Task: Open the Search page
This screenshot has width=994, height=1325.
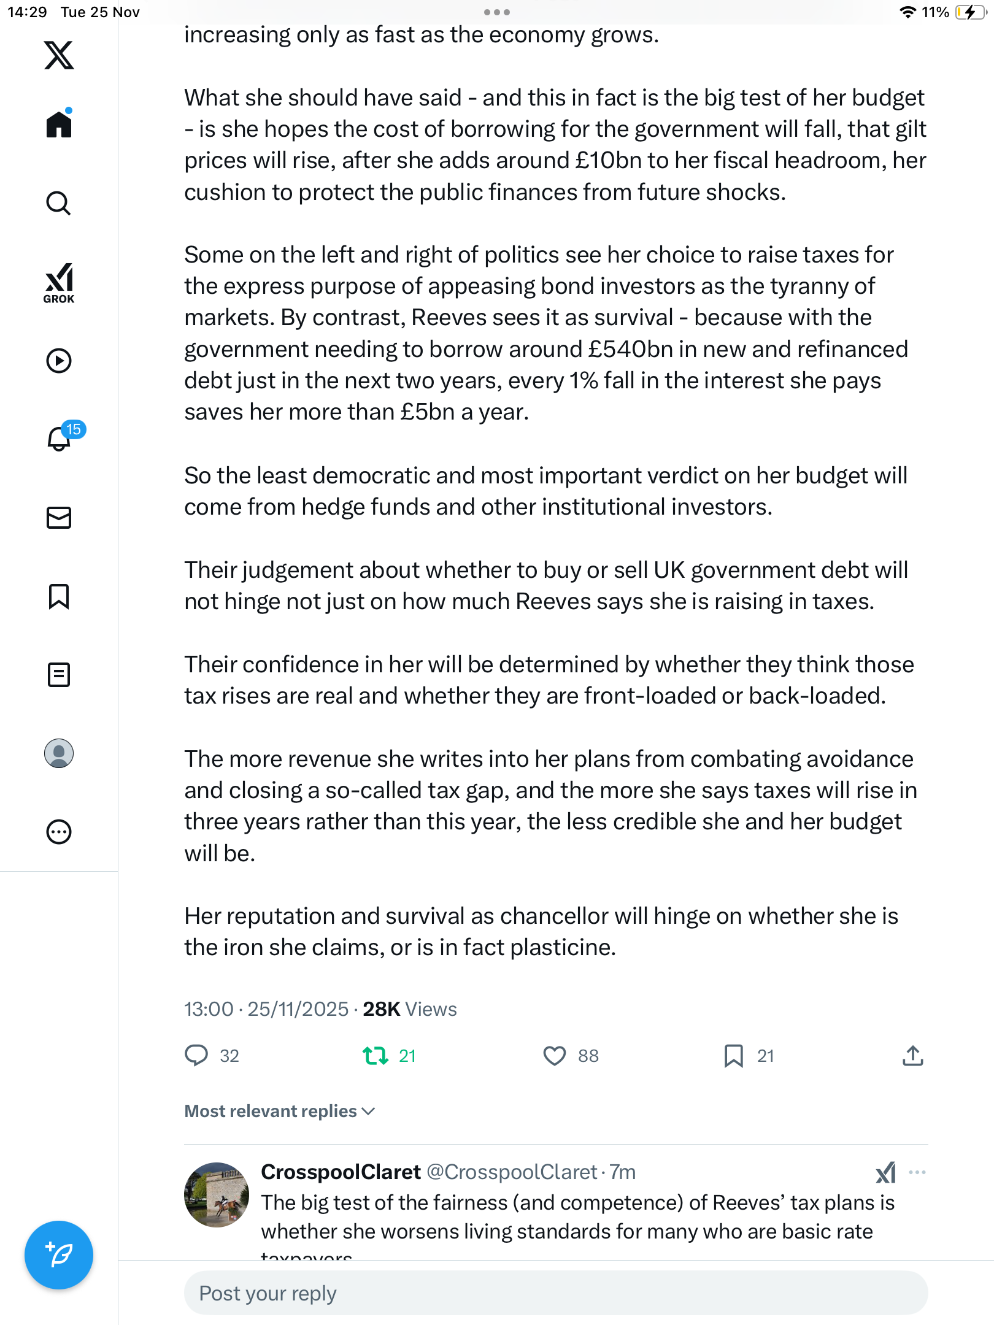Action: [59, 203]
